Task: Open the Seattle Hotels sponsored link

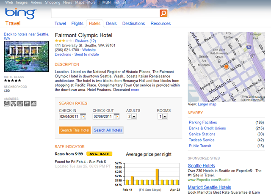Action: pos(202,166)
